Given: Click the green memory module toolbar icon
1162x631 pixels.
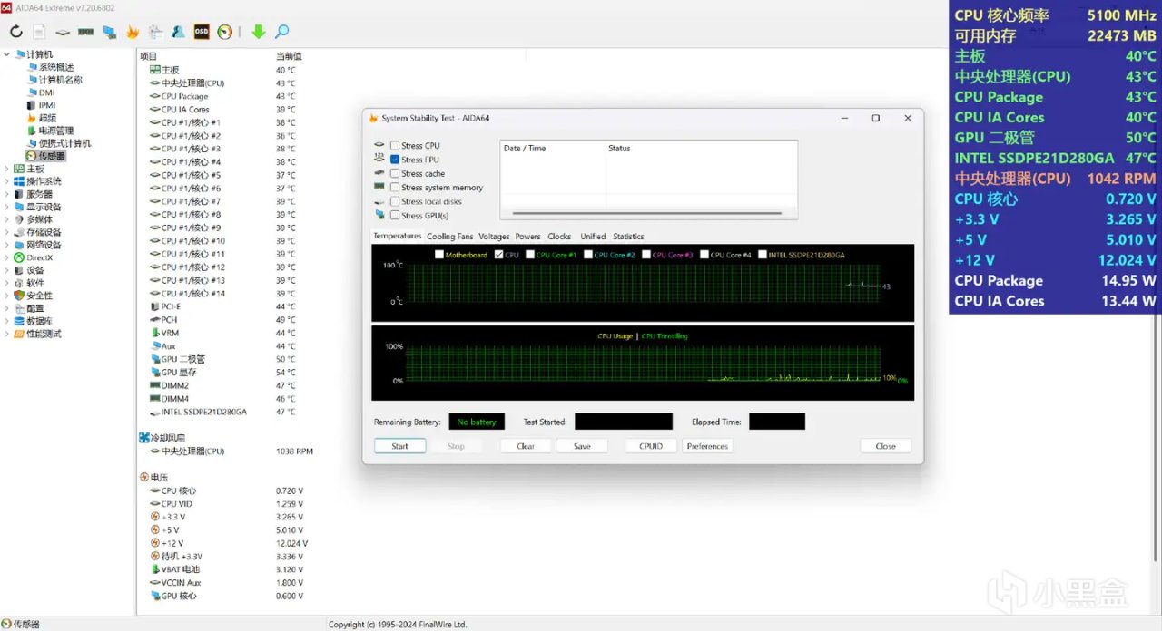Looking at the screenshot, I should 86,32.
